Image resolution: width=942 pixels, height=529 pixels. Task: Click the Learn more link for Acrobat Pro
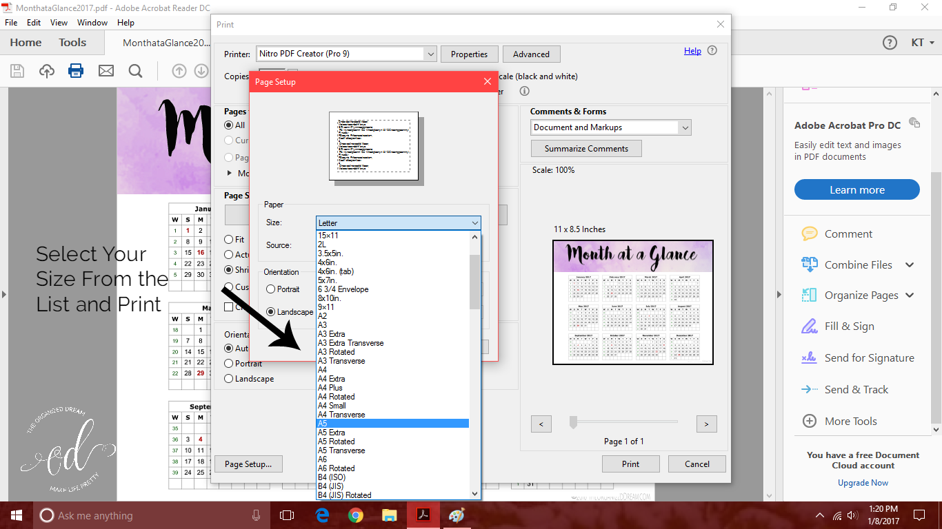coord(856,189)
